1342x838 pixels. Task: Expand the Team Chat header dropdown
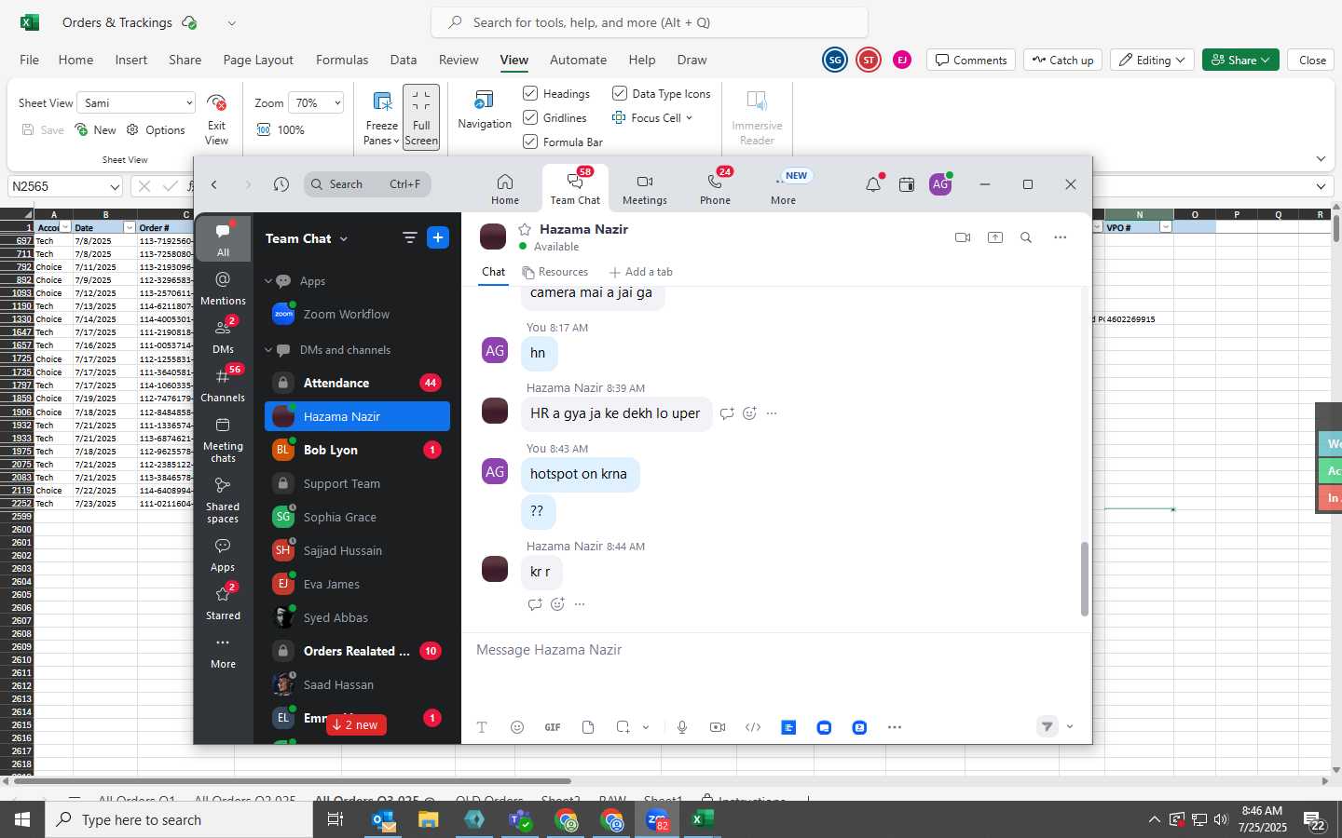point(344,238)
